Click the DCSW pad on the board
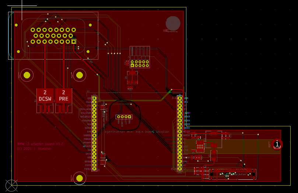 click(45, 96)
